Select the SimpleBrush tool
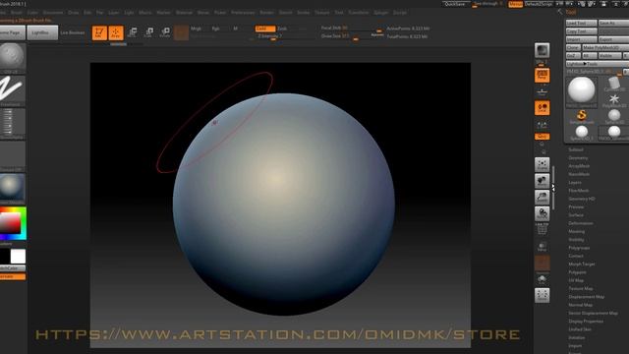 (581, 116)
